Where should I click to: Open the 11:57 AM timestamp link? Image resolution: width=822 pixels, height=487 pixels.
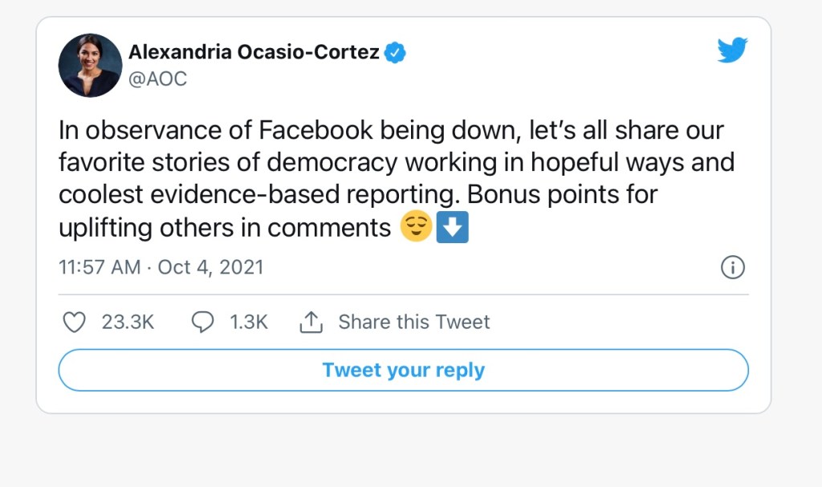pyautogui.click(x=100, y=267)
